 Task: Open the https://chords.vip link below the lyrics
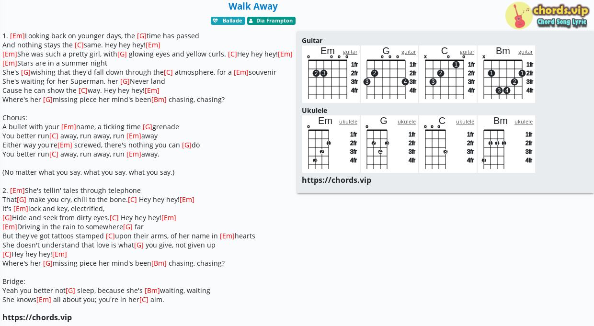click(37, 317)
